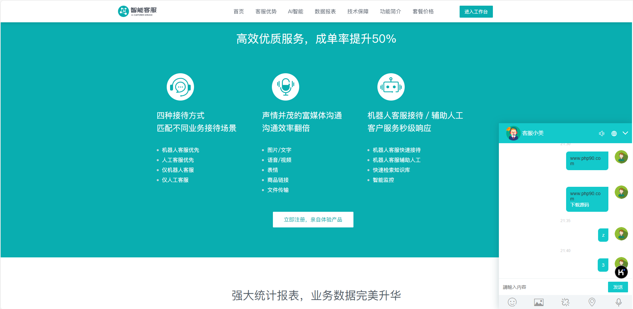Focus the chat message input field
The image size is (633, 309).
coord(552,287)
